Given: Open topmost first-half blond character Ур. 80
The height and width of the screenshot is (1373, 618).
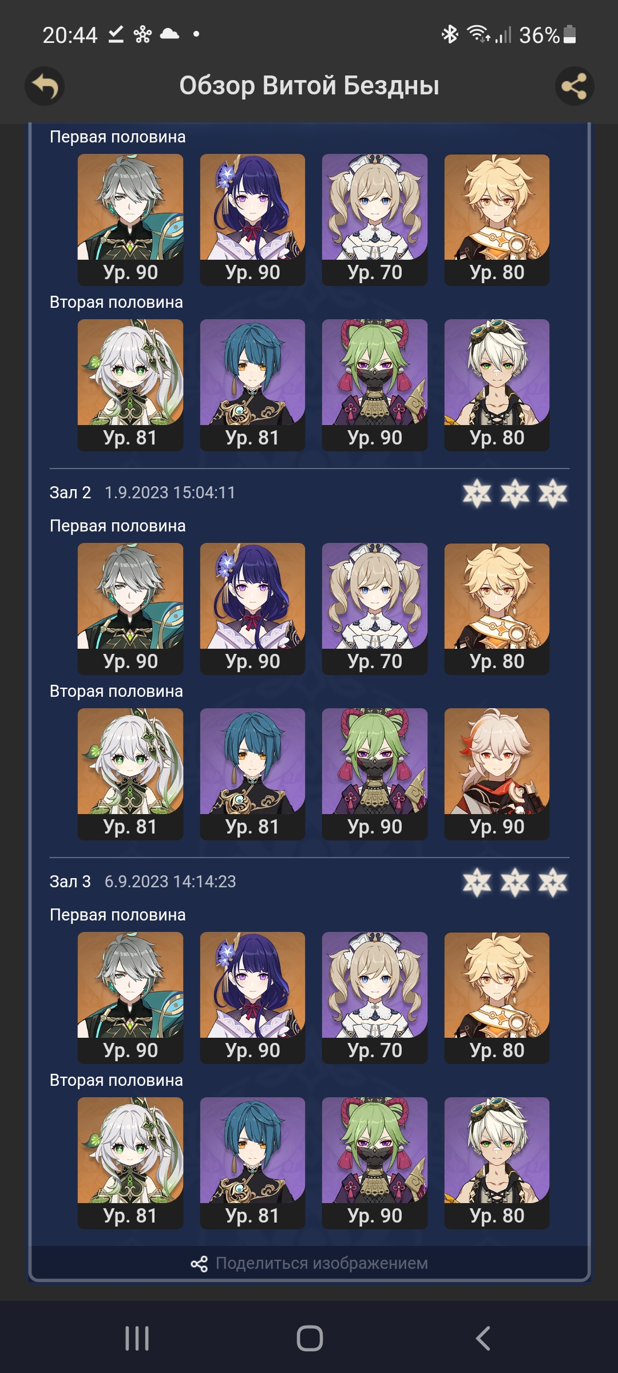Looking at the screenshot, I should tap(497, 220).
